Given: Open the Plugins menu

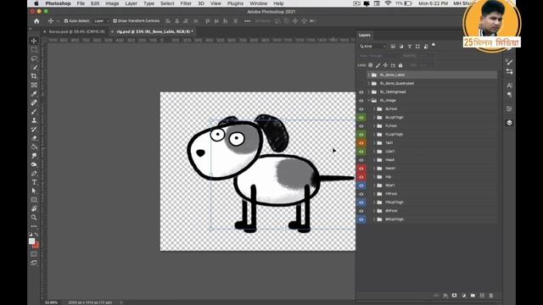Looking at the screenshot, I should (235, 3).
